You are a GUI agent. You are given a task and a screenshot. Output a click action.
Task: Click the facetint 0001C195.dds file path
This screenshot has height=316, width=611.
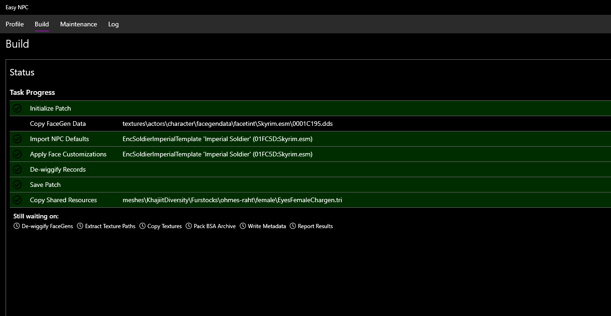pos(228,124)
